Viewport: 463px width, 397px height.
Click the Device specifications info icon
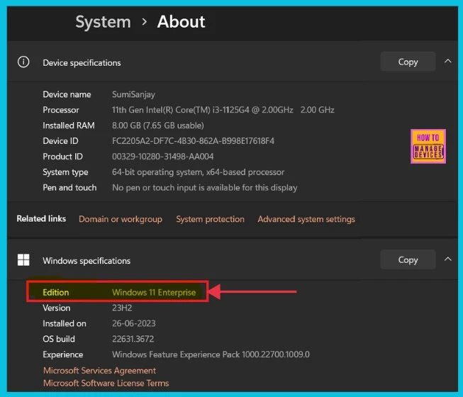23,62
